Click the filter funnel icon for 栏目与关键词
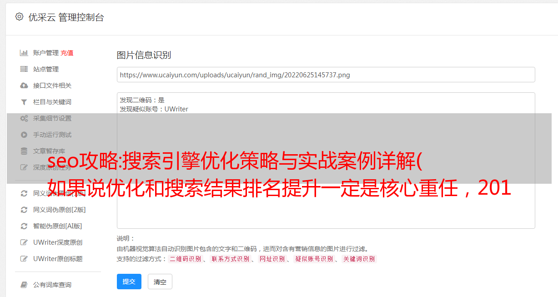Viewport: 558px width, 297px height. [x=24, y=102]
